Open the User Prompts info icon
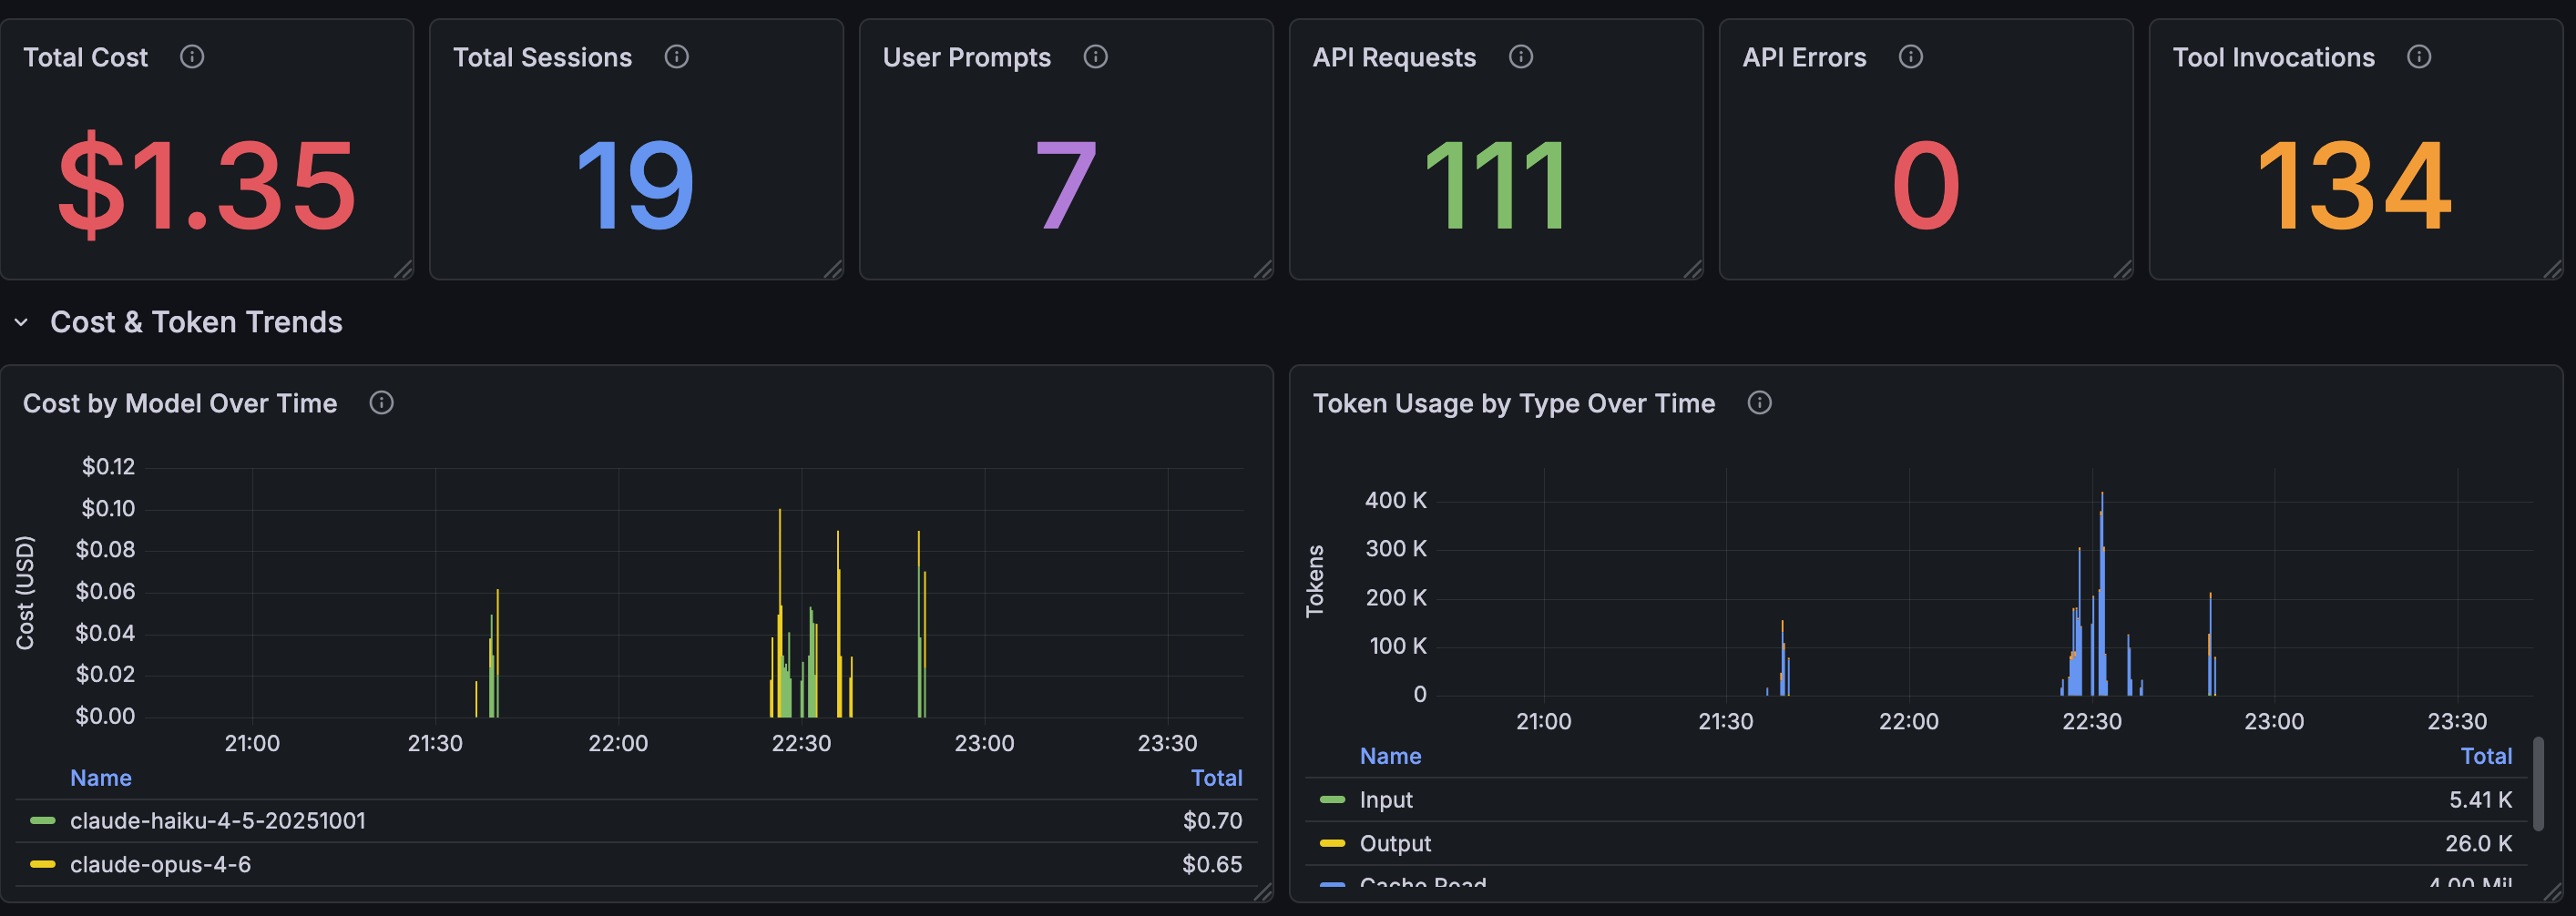 tap(1095, 57)
